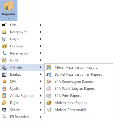This screenshot has height=121, width=113.
Task: Expand the Analiz Raporları submenu arrow
Action: coord(41,96)
